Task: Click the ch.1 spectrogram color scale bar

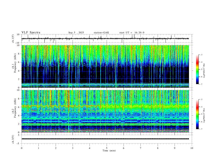Action: point(197,69)
